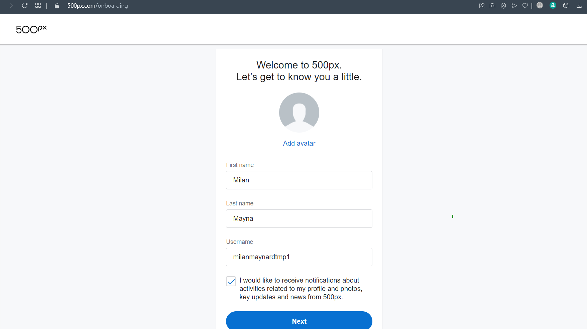Click the default avatar placeholder image
The image size is (587, 329).
299,113
